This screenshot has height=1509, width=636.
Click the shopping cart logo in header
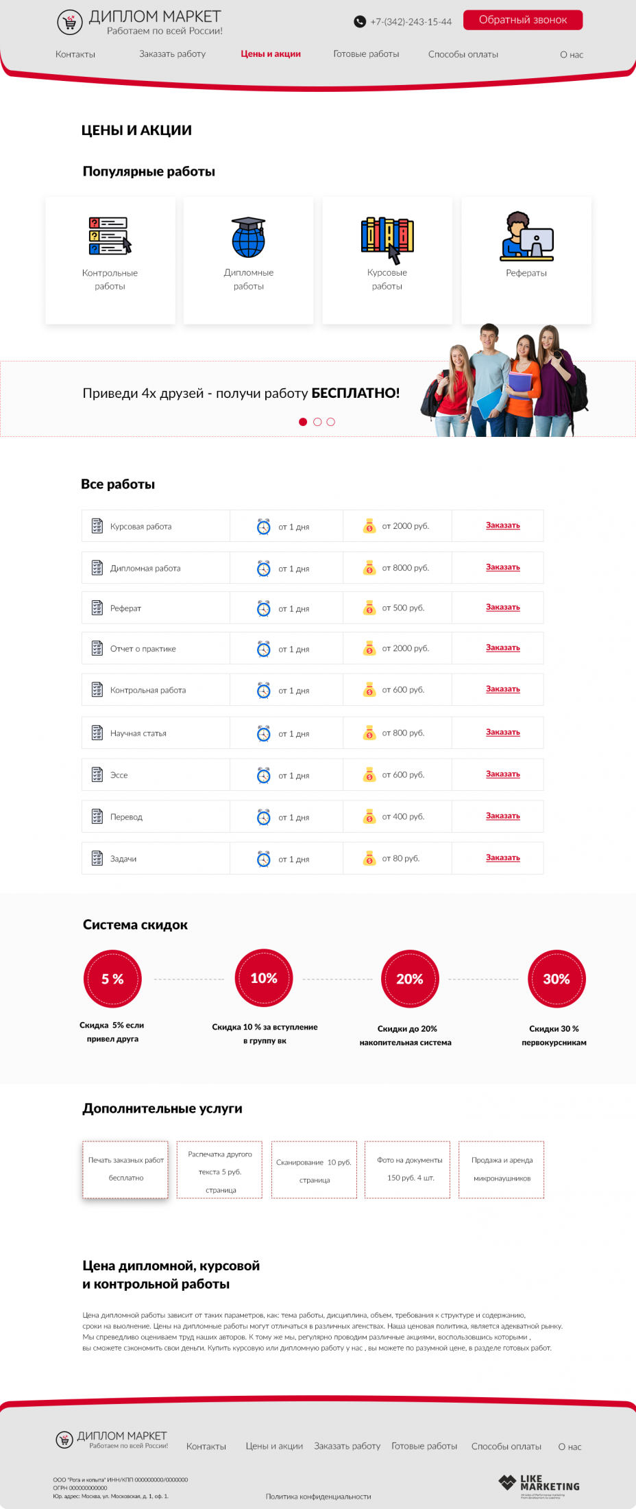[x=69, y=23]
